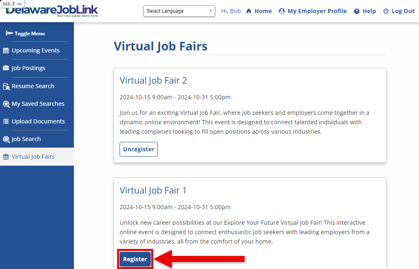419x269 pixels.
Task: Collapse the sidebar with Toggle Menu
Action: pos(25,33)
